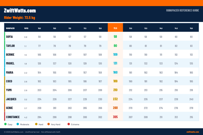Select the JACQUES pacer row name
The image size is (203, 135).
pyautogui.click(x=11, y=99)
